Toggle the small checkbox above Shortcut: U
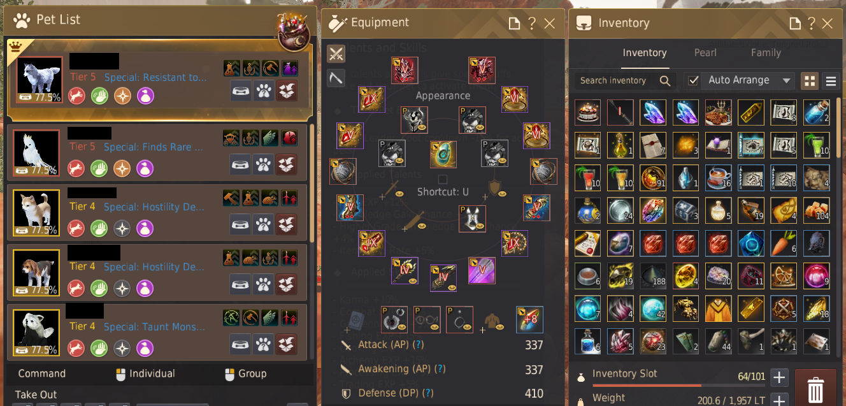 pos(443,179)
